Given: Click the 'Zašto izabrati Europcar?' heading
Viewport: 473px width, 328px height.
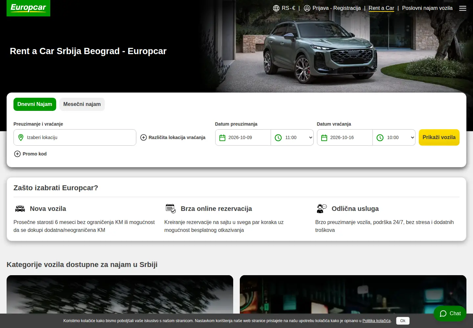Looking at the screenshot, I should point(56,188).
